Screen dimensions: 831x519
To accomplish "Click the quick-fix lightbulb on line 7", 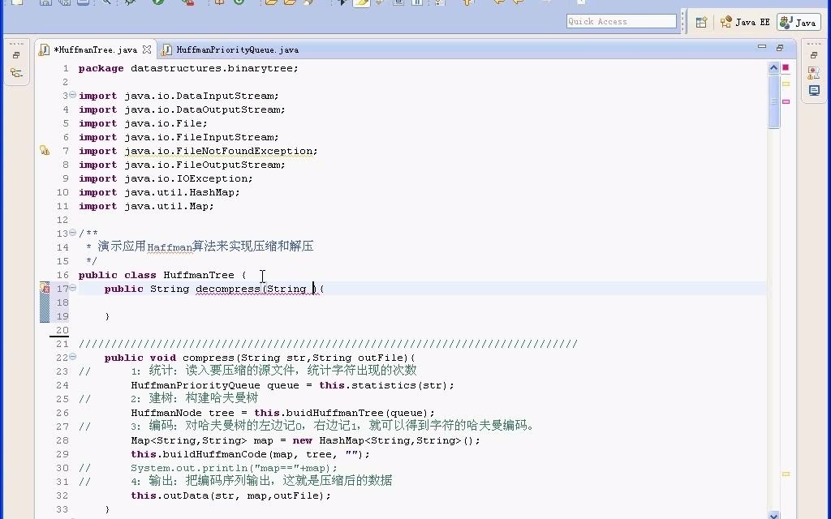I will click(x=45, y=150).
